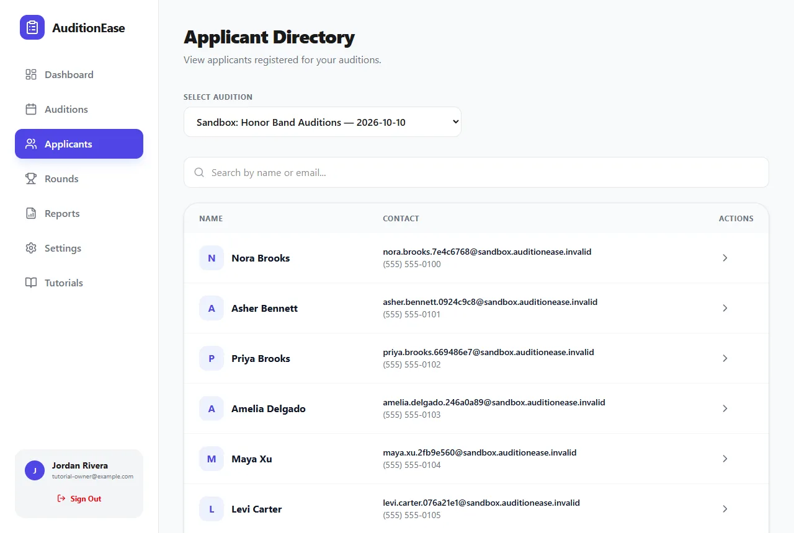Image resolution: width=794 pixels, height=533 pixels.
Task: Open Levi Carter's details with the chevron
Action: coord(725,509)
